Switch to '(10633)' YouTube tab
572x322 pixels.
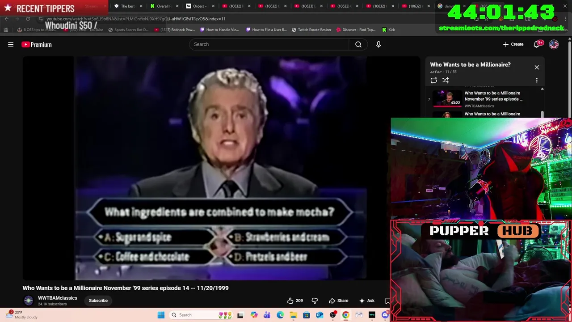pos(307,6)
